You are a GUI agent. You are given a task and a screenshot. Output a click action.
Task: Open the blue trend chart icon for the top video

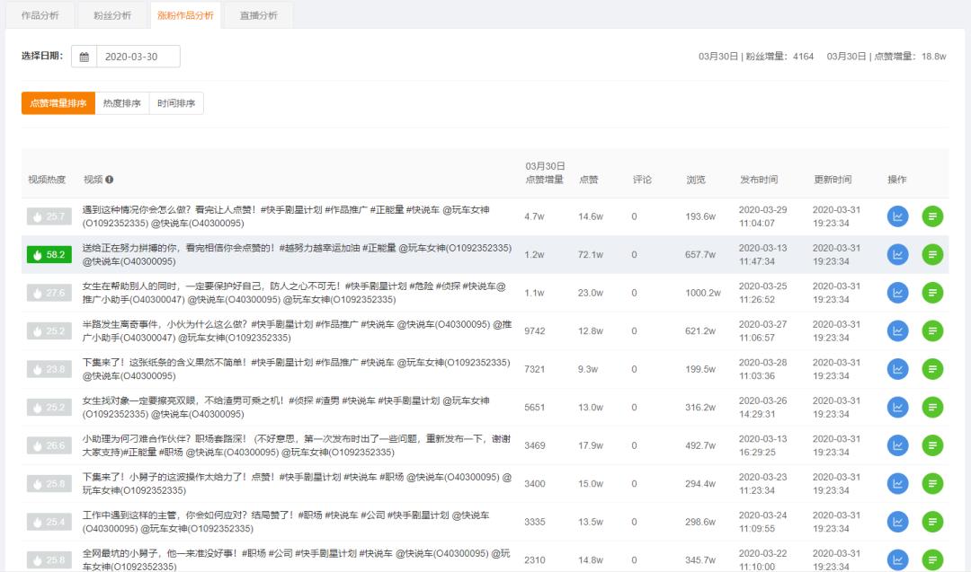coord(896,216)
